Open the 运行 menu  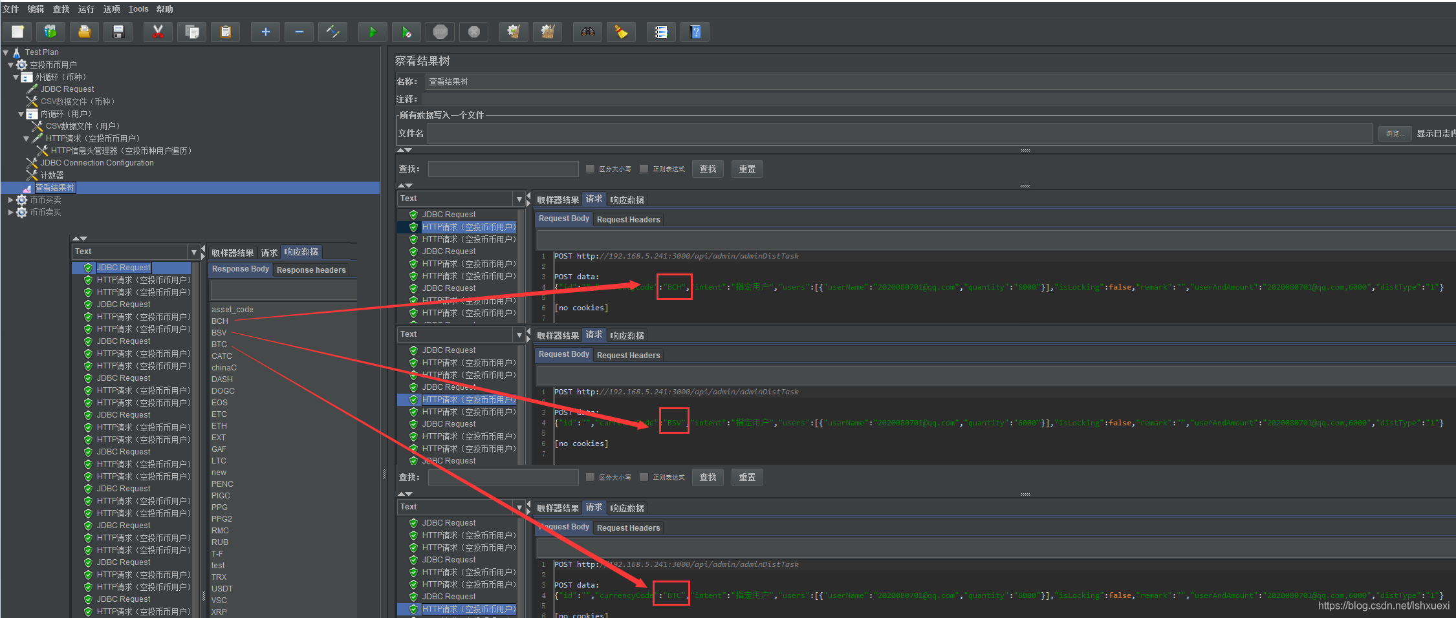pos(86,9)
